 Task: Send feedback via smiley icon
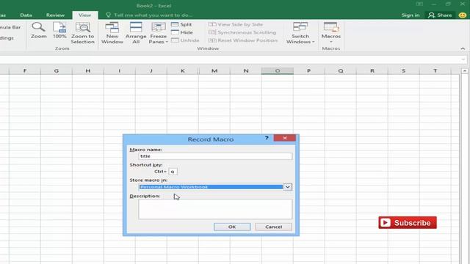[463, 15]
